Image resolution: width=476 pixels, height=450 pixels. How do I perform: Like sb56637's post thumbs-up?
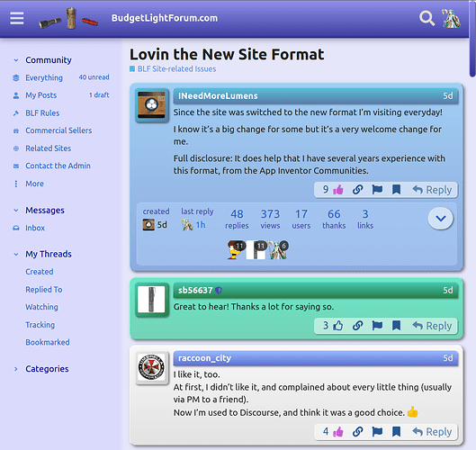point(337,326)
